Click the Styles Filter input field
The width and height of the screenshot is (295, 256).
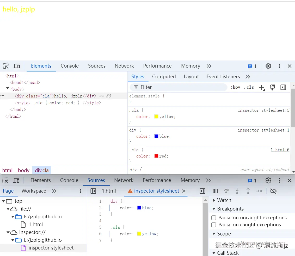tap(178, 87)
